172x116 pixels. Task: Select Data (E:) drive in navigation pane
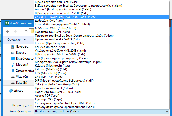(21, 82)
